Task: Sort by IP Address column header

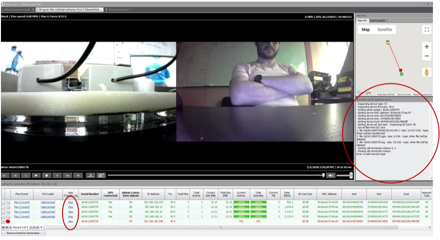Action: coord(153,194)
